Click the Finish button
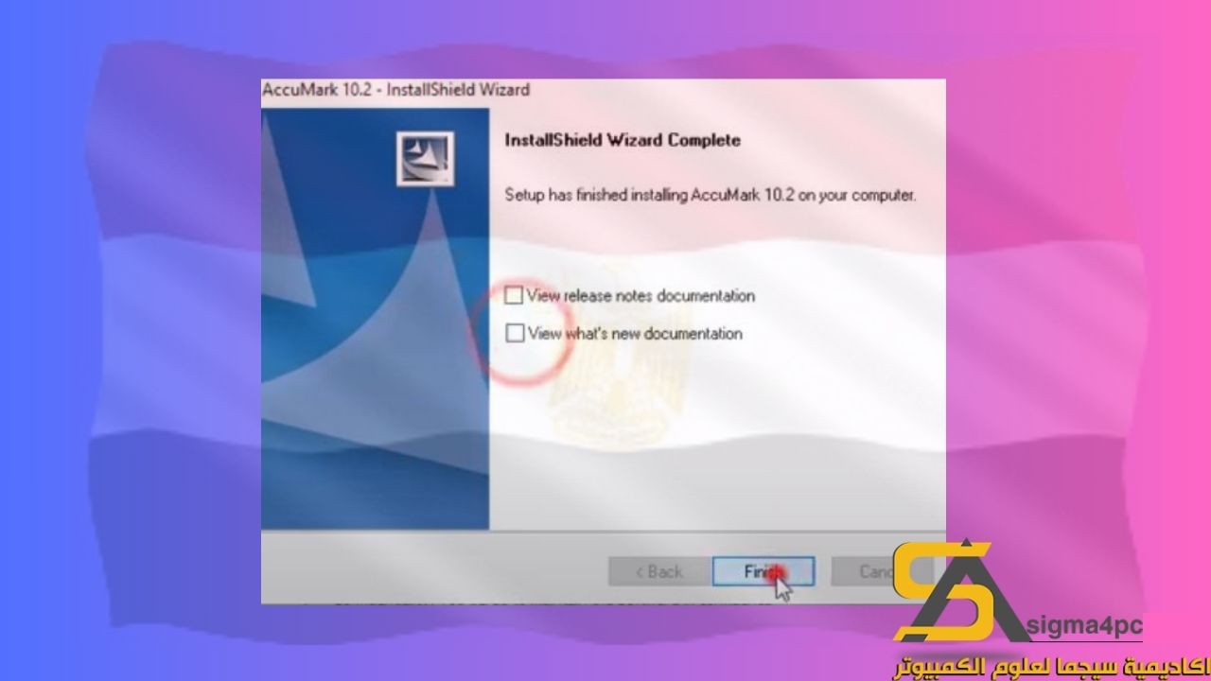The image size is (1211, 681). [x=763, y=571]
